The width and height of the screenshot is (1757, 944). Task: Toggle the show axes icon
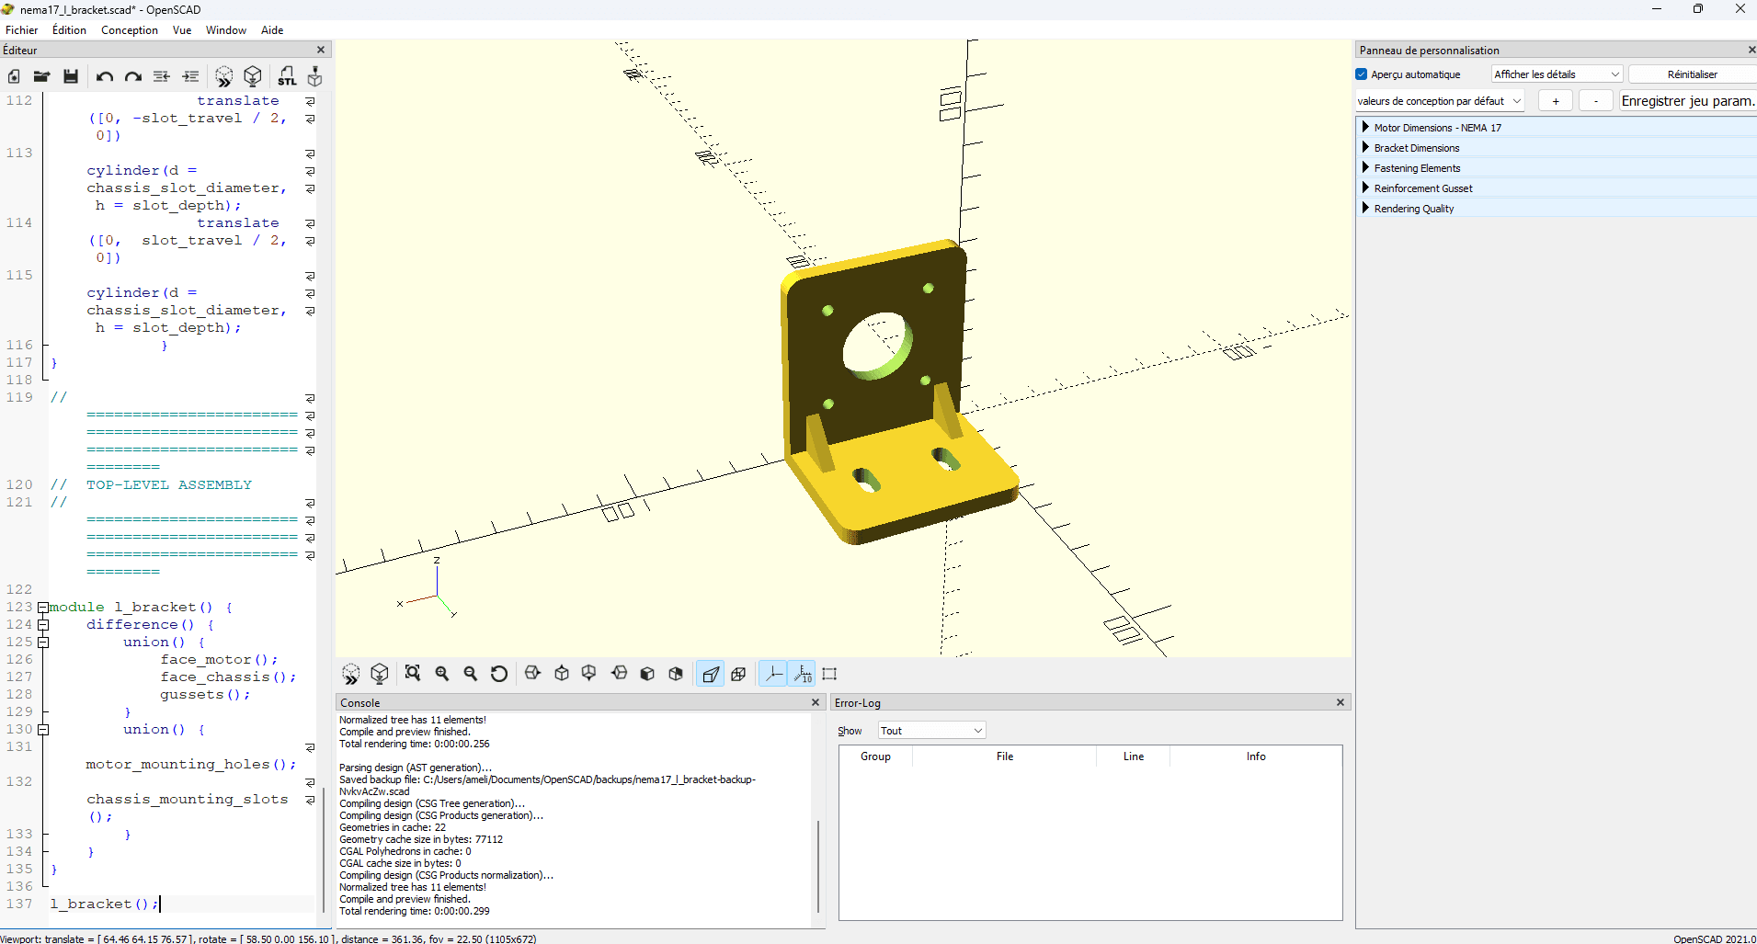point(774,674)
